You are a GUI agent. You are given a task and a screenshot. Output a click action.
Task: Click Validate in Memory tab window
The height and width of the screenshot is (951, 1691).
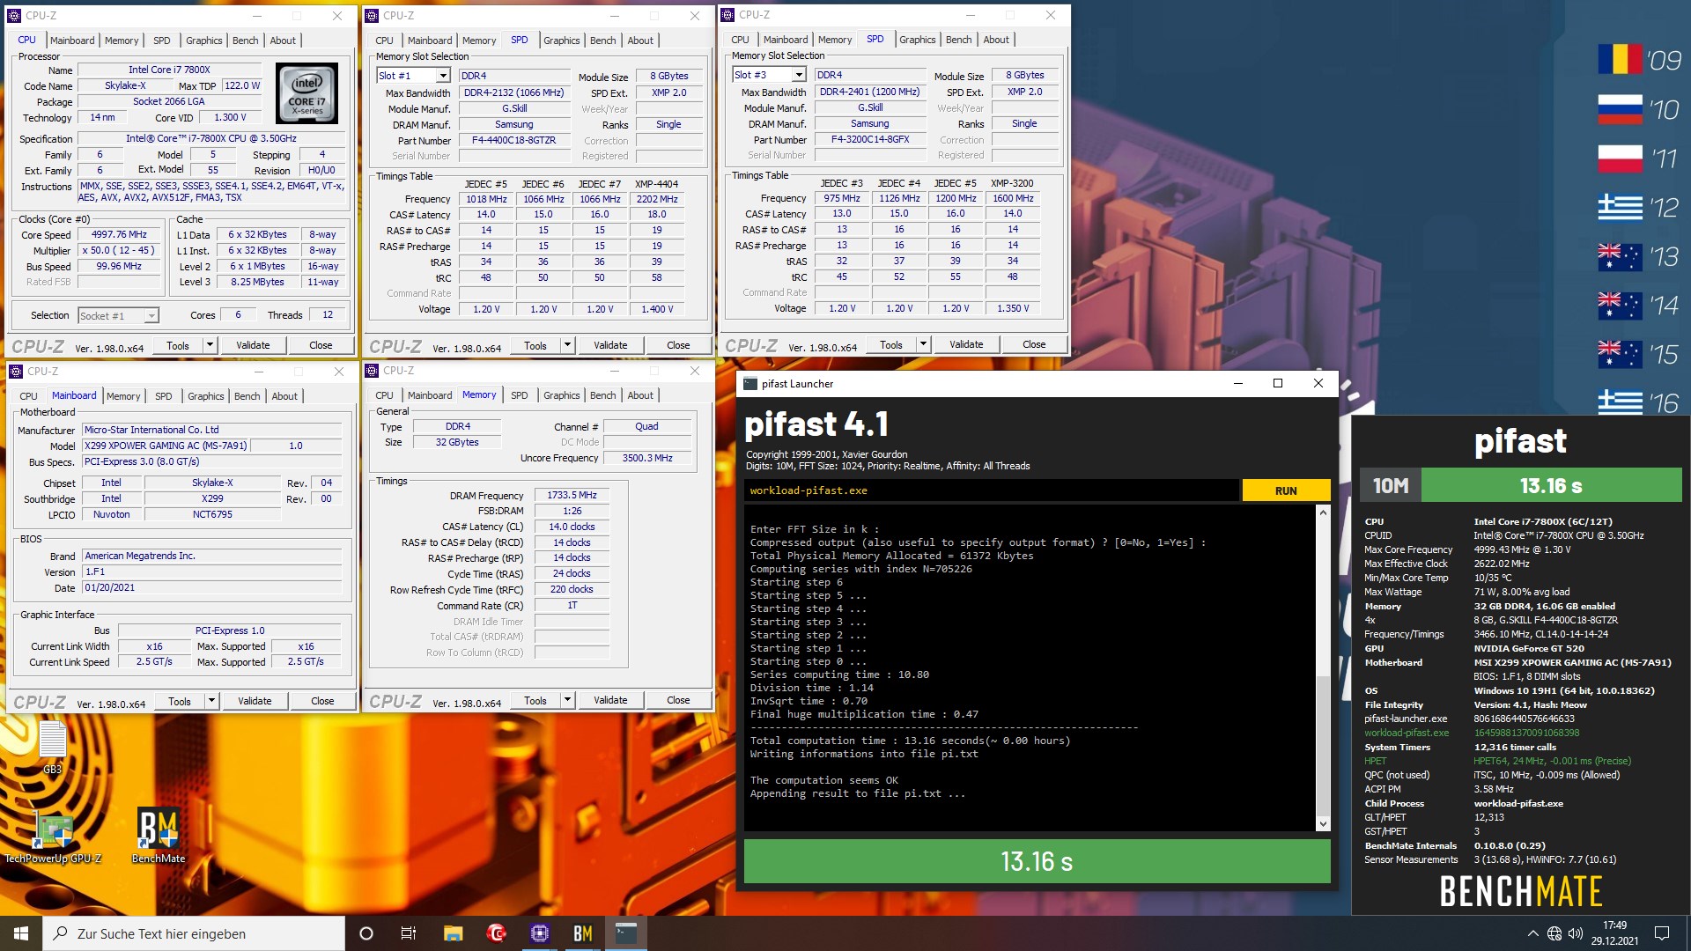610,700
